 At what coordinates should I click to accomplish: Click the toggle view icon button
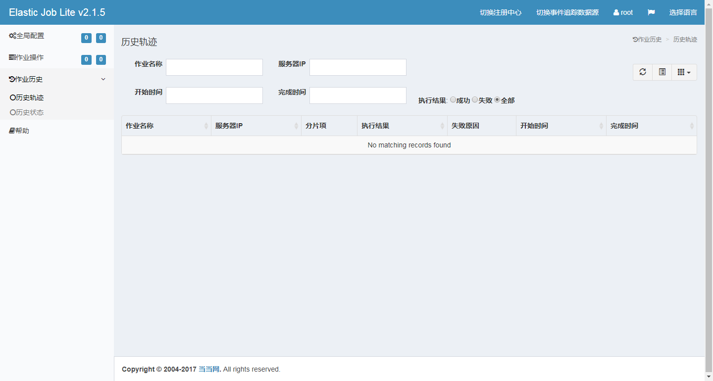click(x=662, y=72)
